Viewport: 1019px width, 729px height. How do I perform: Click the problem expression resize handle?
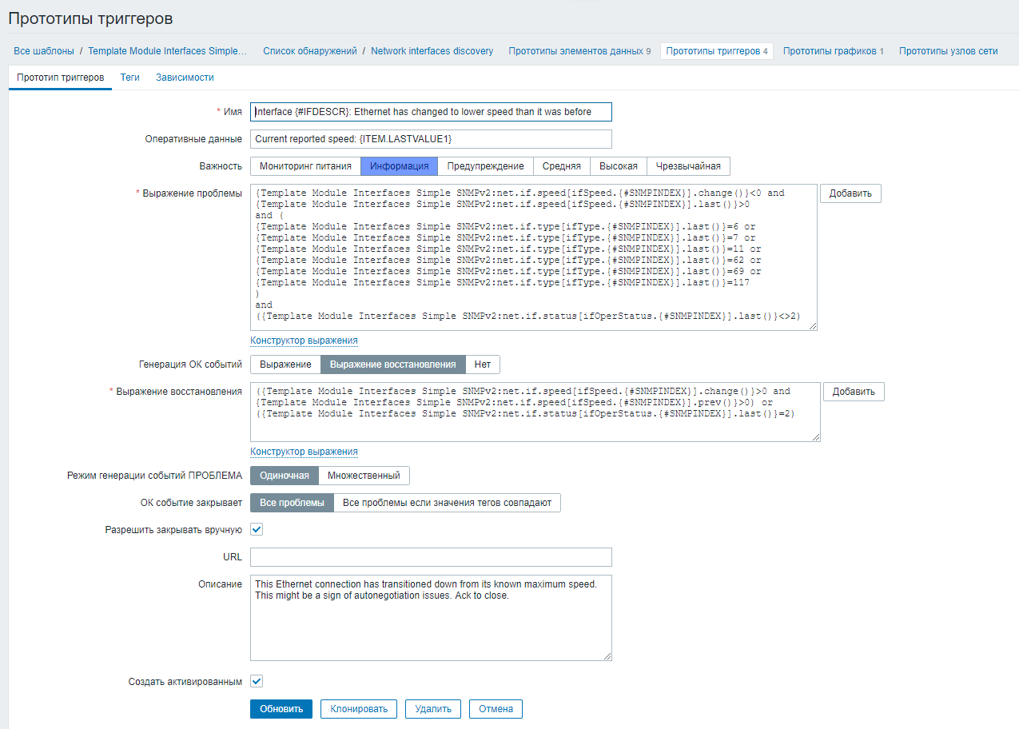pyautogui.click(x=812, y=325)
